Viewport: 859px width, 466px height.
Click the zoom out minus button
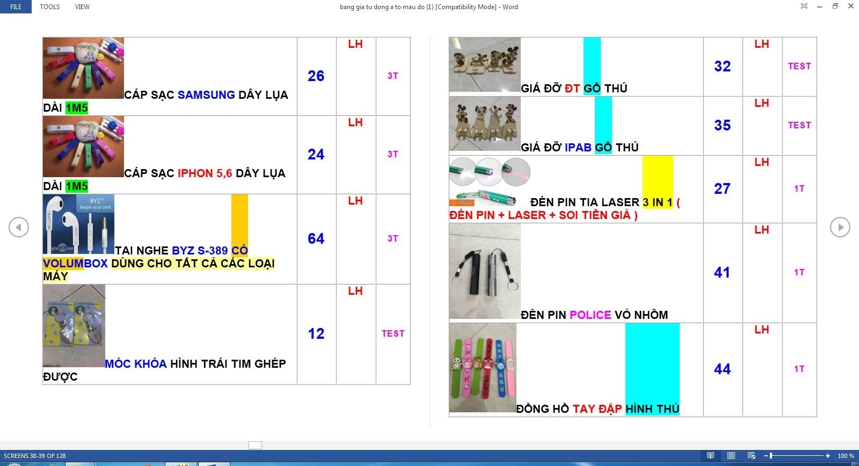point(766,456)
